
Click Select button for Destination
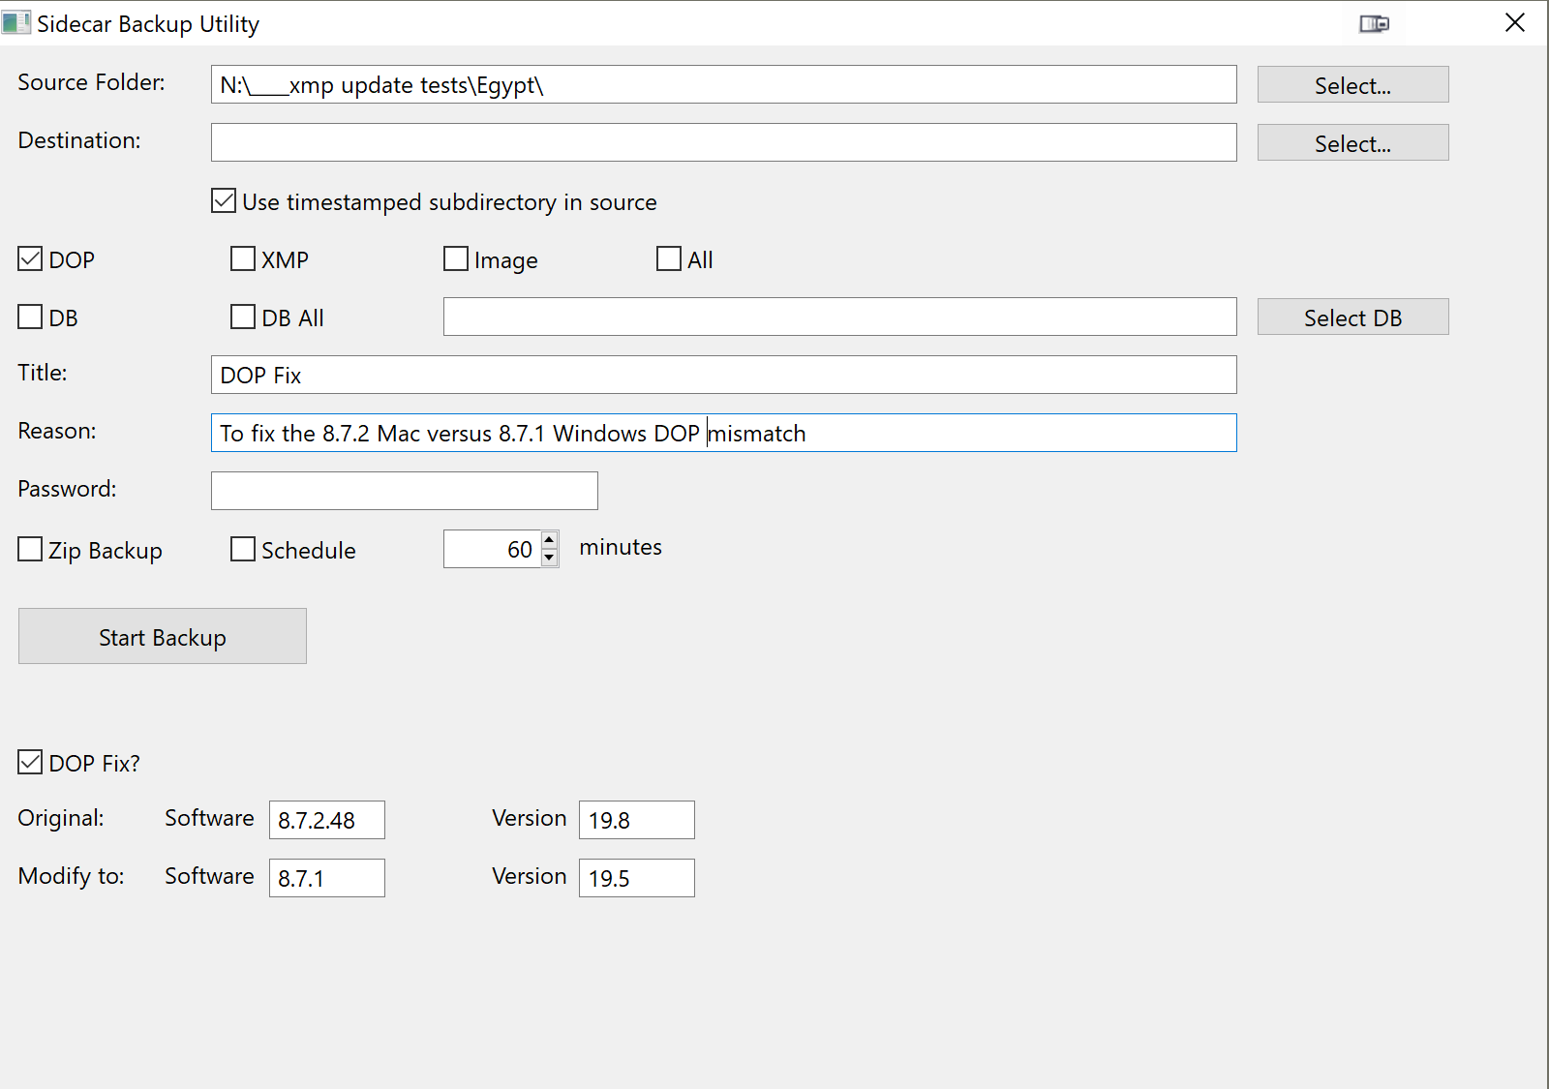pos(1352,143)
